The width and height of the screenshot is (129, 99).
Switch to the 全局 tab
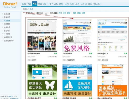point(29,4)
